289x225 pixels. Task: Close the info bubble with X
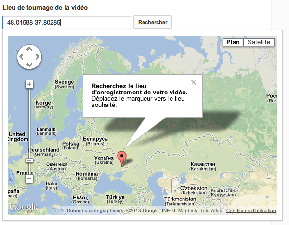(x=194, y=82)
